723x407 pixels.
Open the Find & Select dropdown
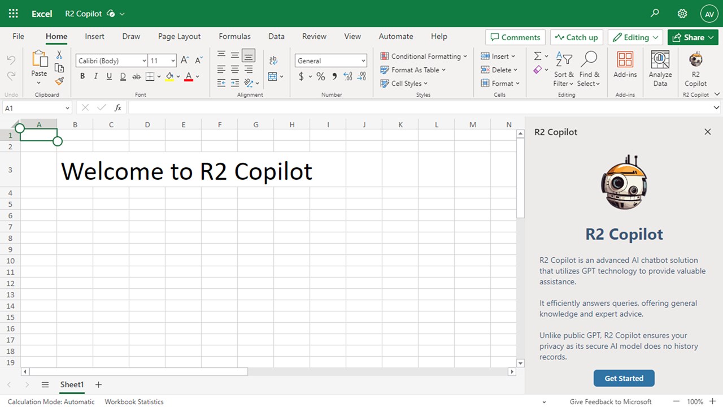point(589,68)
